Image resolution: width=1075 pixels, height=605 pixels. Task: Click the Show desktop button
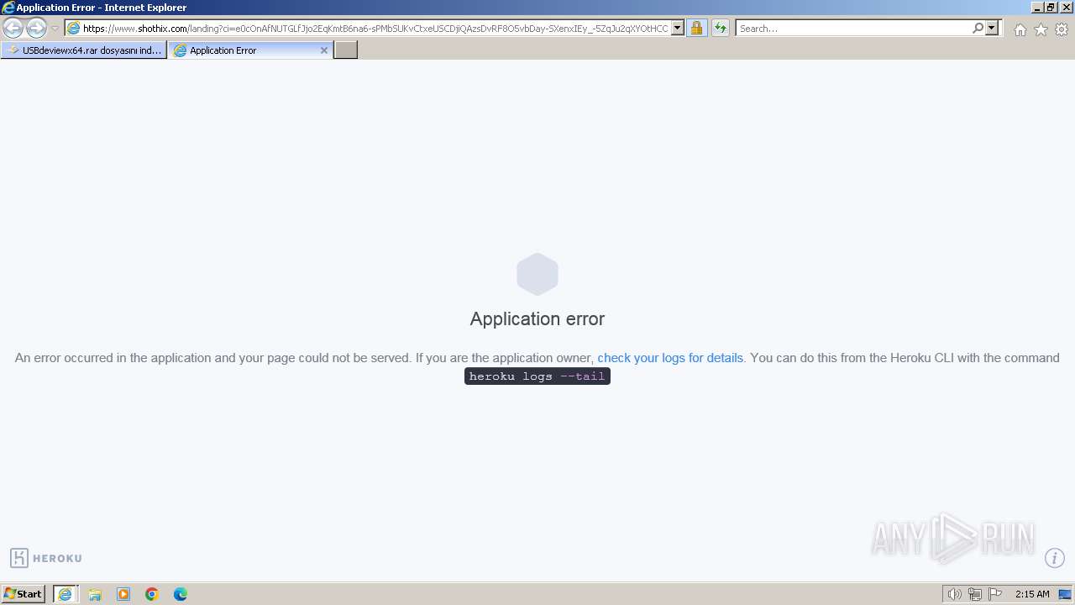pos(1066,594)
